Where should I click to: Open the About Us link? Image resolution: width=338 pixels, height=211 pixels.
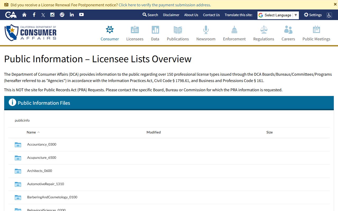tap(191, 15)
